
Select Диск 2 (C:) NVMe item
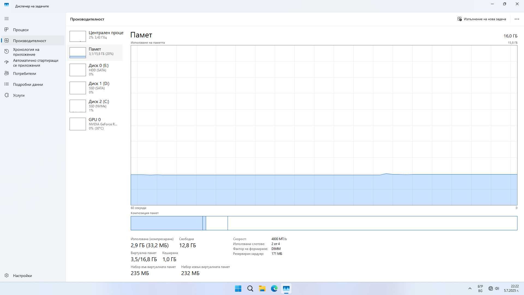point(95,106)
